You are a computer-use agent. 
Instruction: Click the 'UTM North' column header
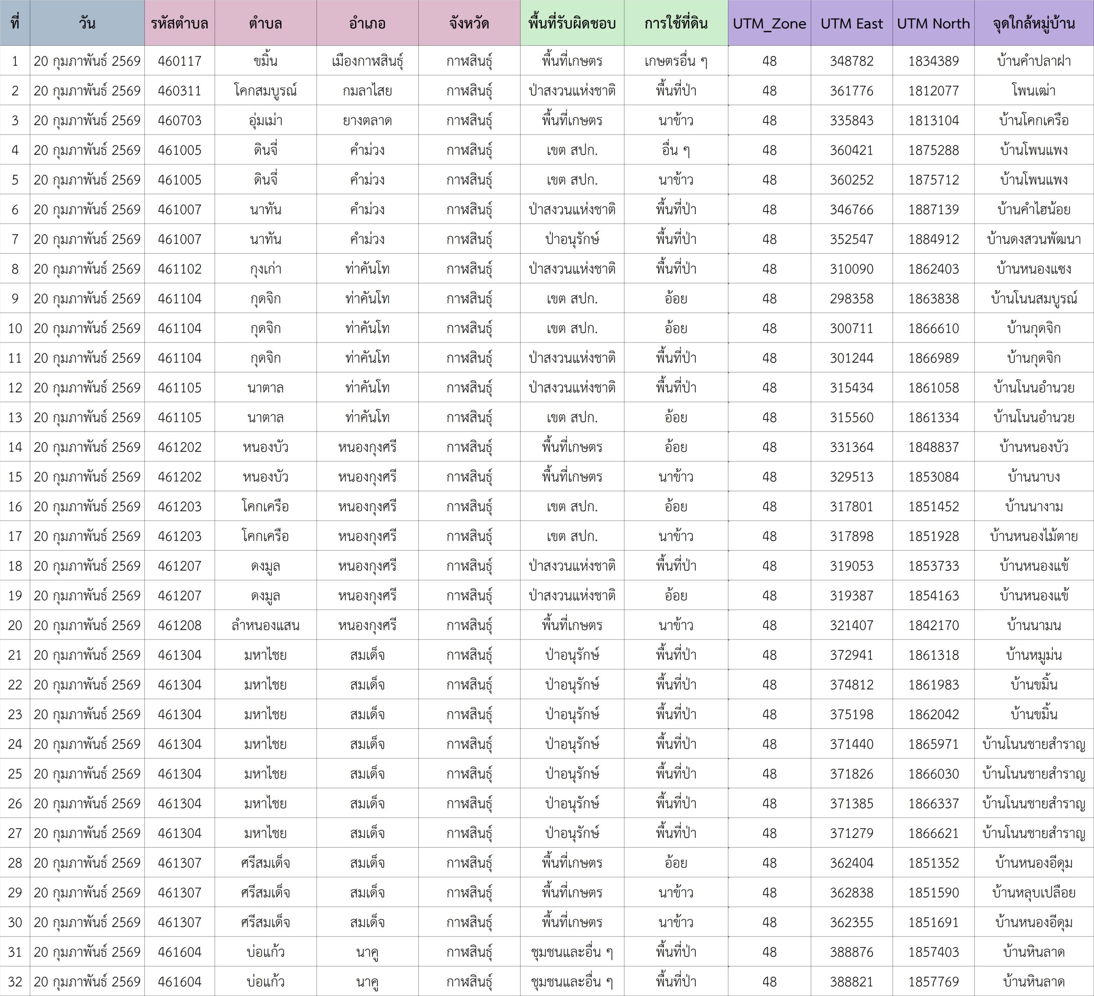(x=933, y=24)
